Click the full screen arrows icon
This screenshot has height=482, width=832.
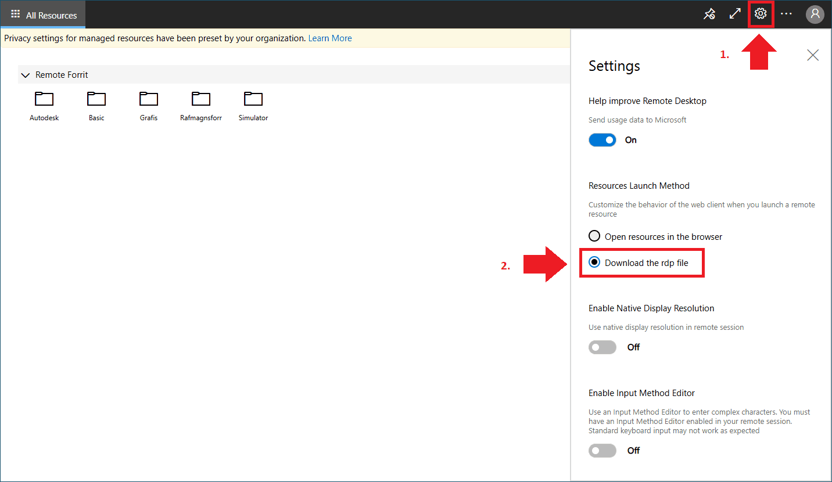735,14
